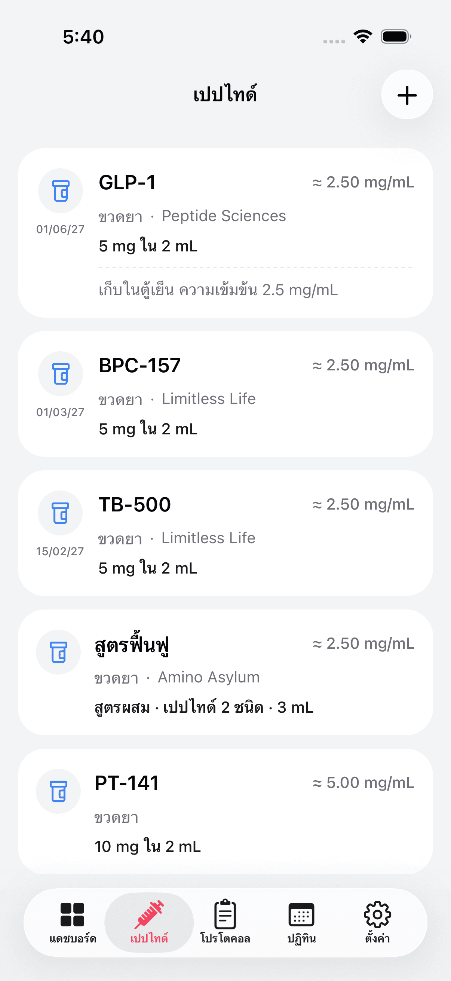This screenshot has width=451, height=981.
Task: Tap the Amino Asylum supplier label
Action: (x=209, y=678)
